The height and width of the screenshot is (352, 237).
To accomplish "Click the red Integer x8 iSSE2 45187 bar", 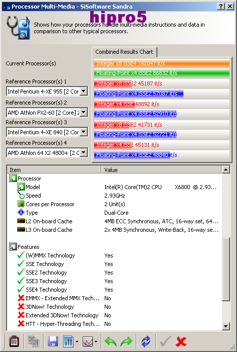I will coord(113,83).
